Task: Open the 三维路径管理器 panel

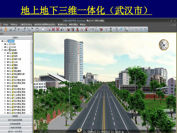Action: tap(15, 127)
